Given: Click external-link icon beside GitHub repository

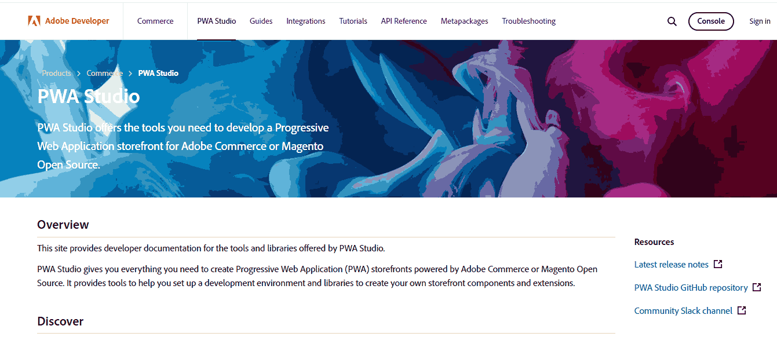Looking at the screenshot, I should pyautogui.click(x=757, y=287).
